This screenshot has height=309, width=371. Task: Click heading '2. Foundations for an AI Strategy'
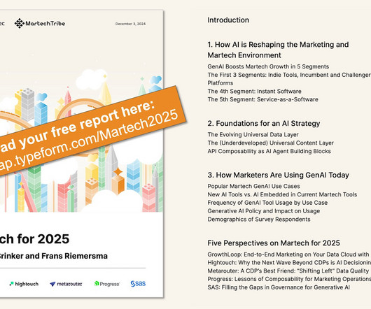click(x=264, y=123)
